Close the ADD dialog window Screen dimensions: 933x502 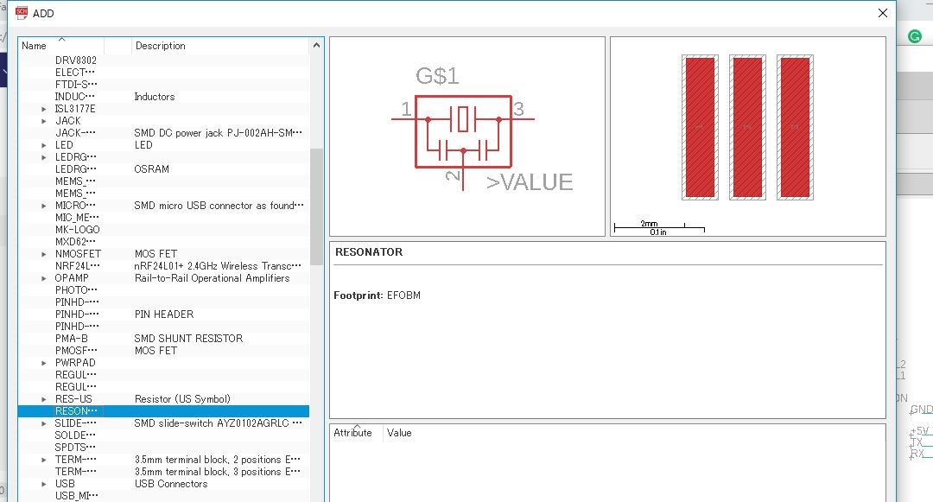(882, 13)
